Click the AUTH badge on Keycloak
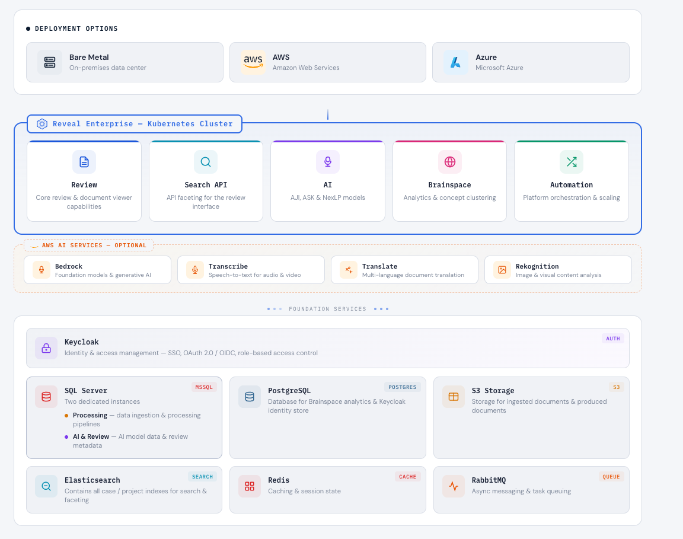The width and height of the screenshot is (683, 539). point(613,339)
